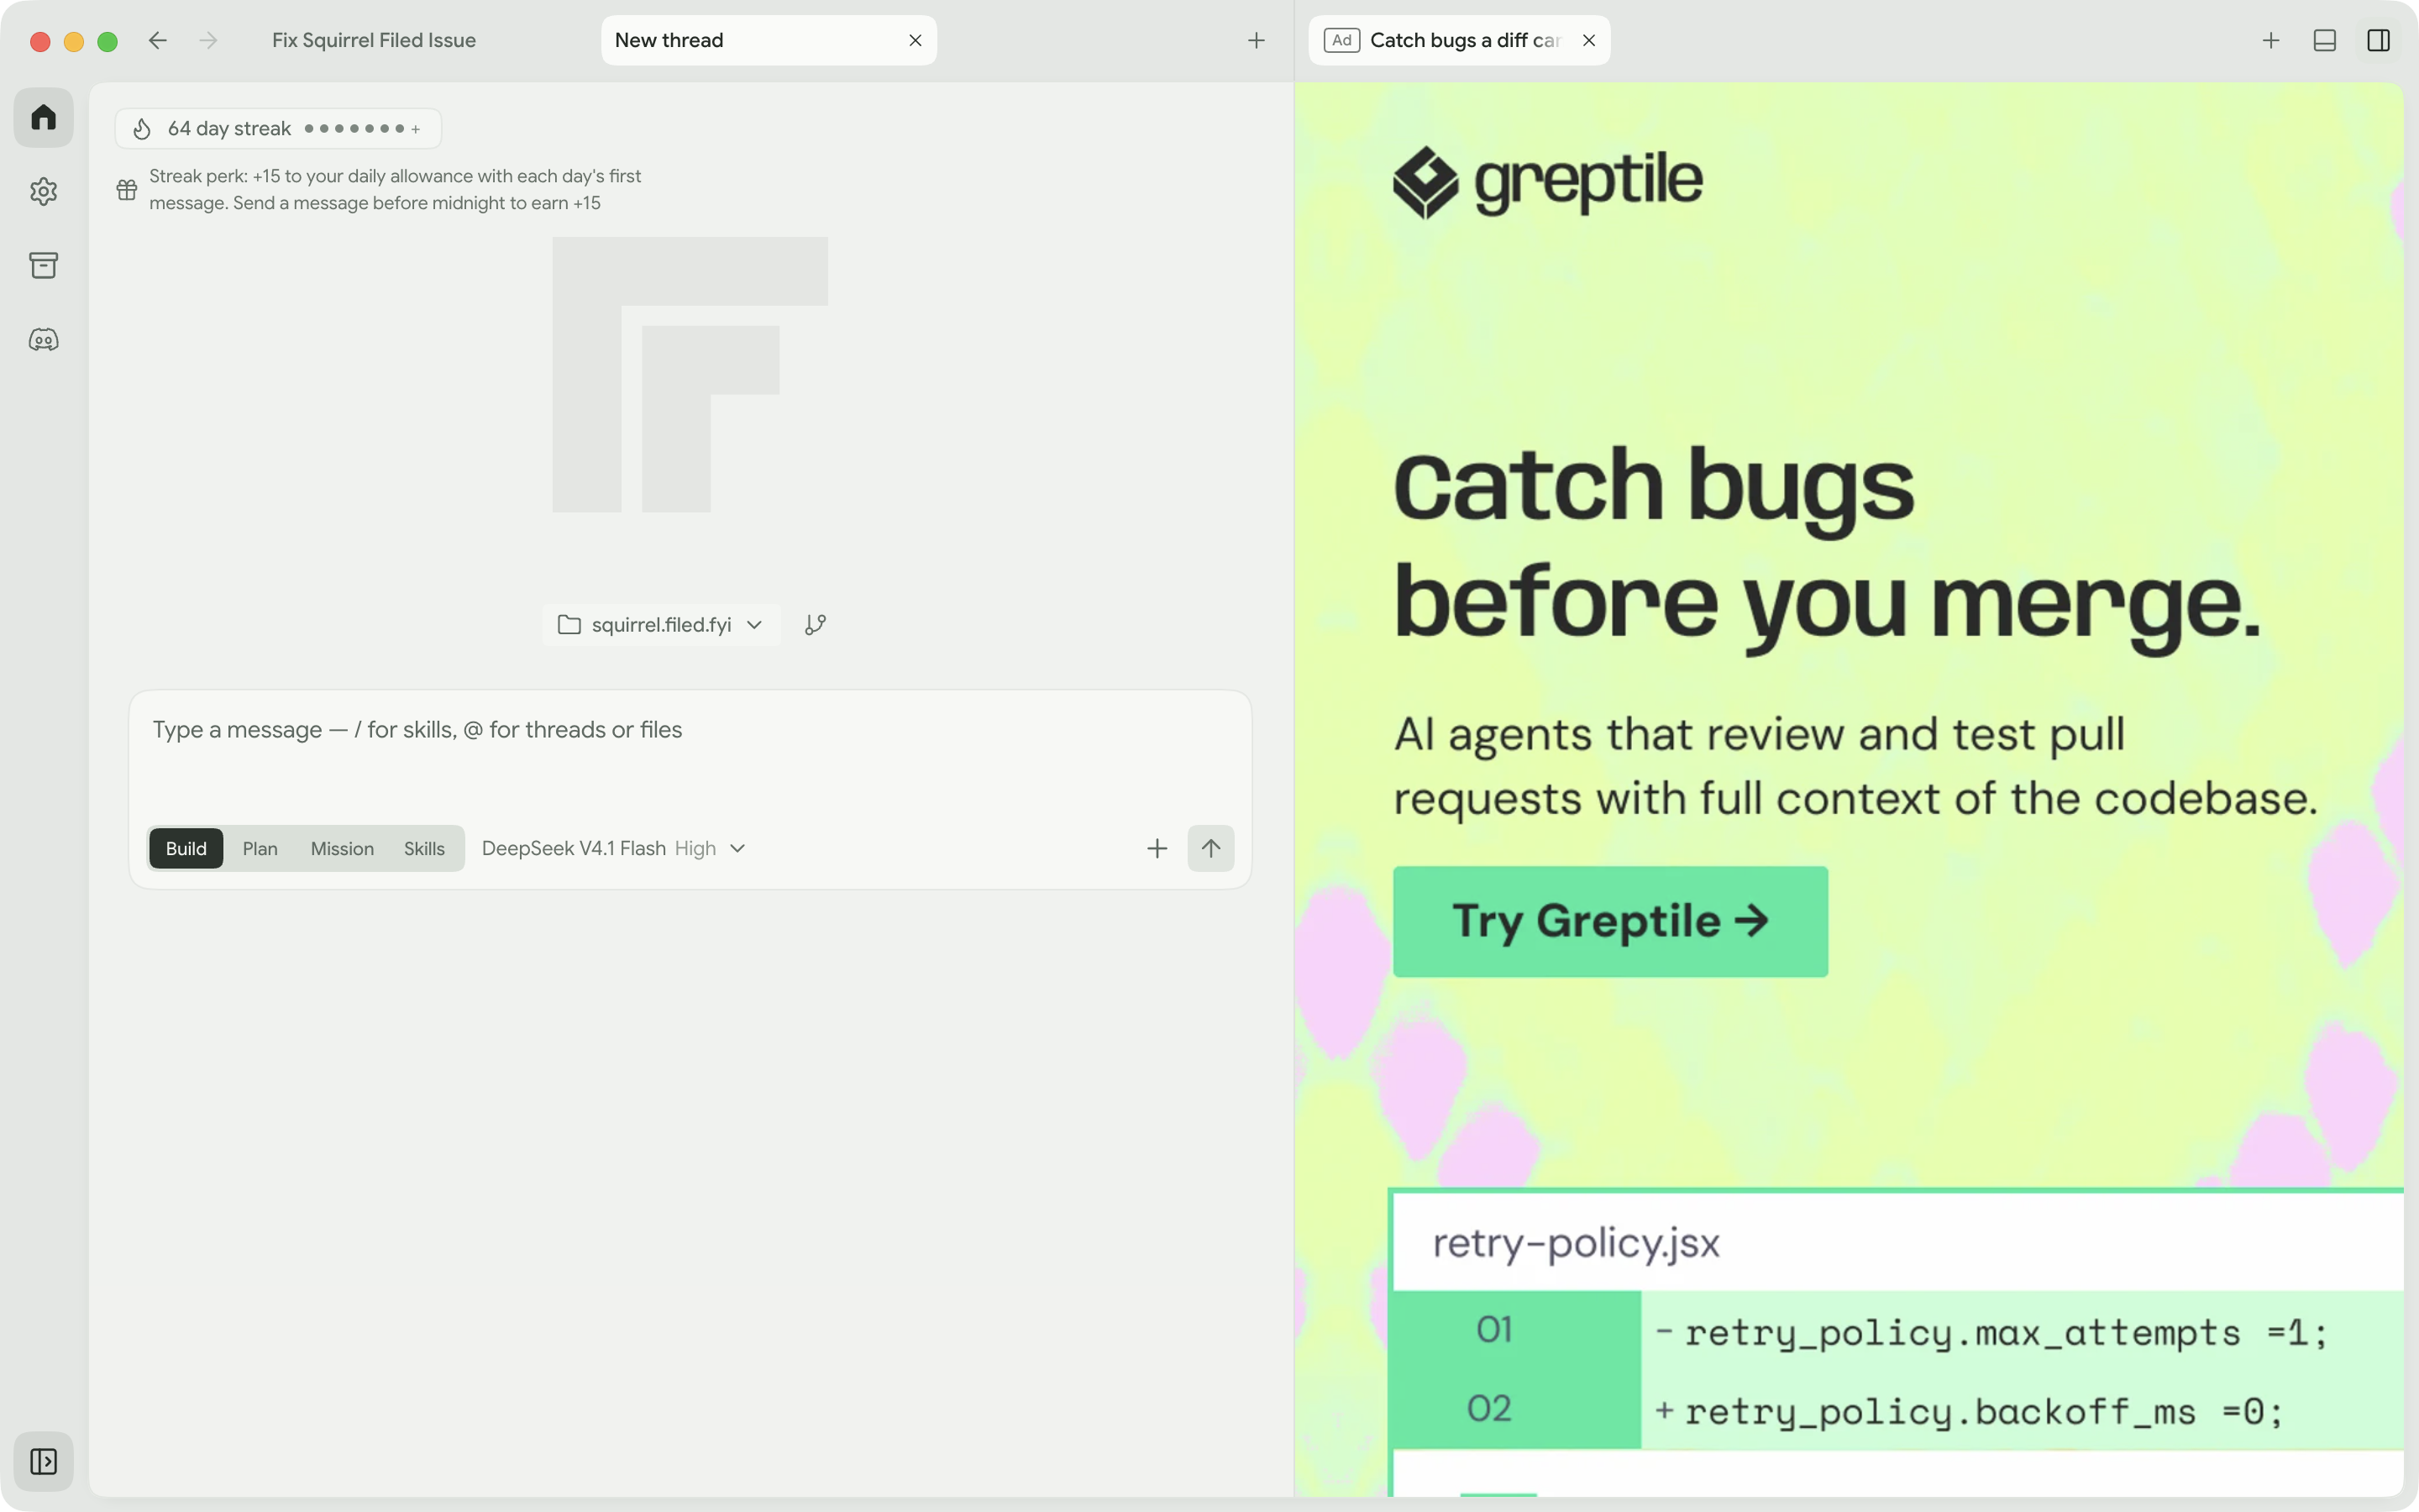This screenshot has height=1512, width=2419.
Task: Open Settings gear in sidebar
Action: 43,191
